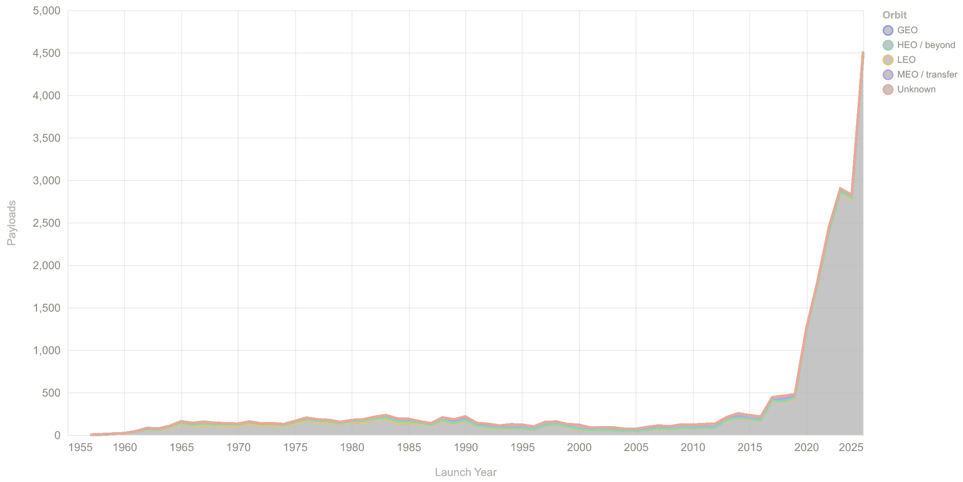Select the LEO legend label

906,60
